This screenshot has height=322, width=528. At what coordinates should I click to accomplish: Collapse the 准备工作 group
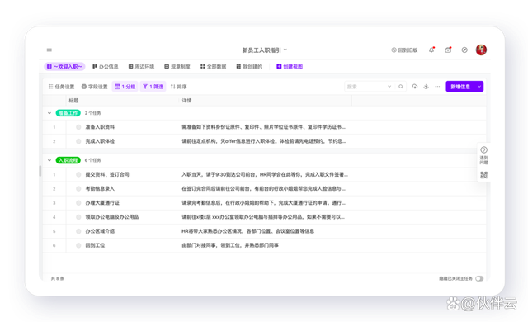coord(49,113)
